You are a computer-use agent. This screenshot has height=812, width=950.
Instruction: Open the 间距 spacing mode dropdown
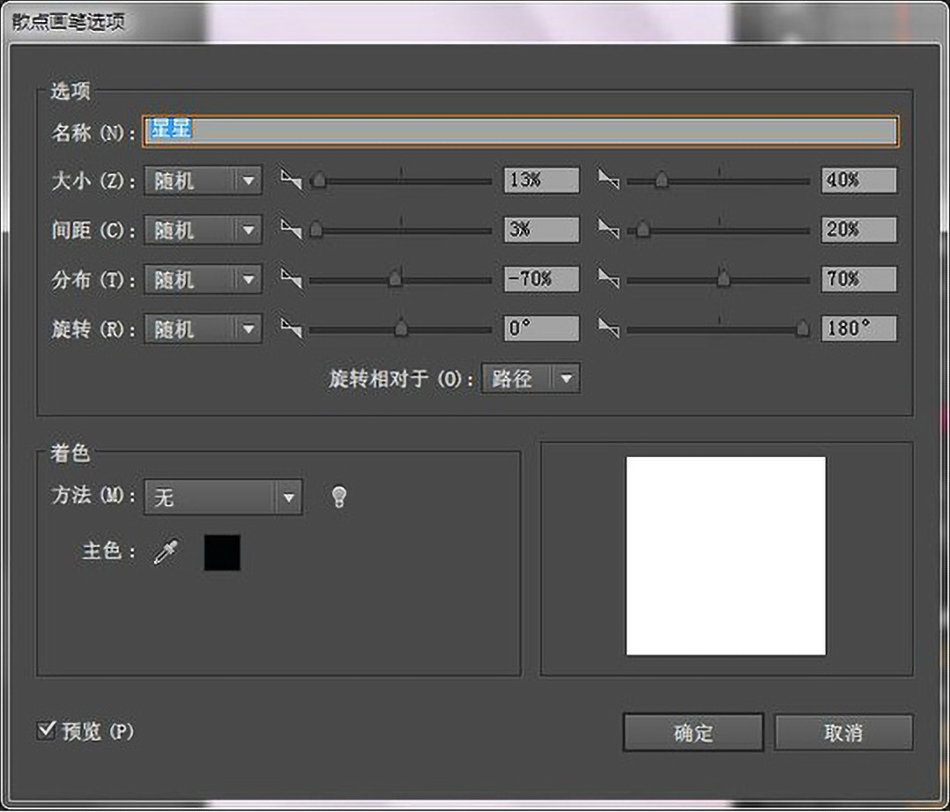point(203,230)
